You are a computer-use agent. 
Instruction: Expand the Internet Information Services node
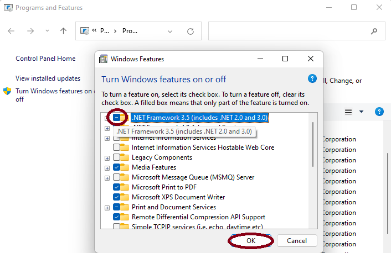tap(107, 138)
